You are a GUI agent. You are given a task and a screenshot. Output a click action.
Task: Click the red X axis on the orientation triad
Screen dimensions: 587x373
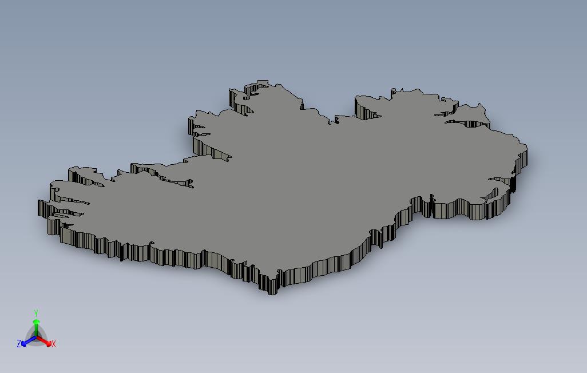pyautogui.click(x=45, y=341)
